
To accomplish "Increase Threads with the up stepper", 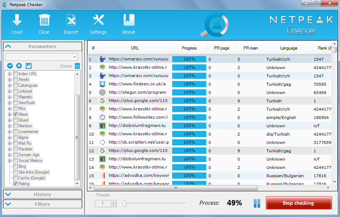I will pyautogui.click(x=113, y=202).
